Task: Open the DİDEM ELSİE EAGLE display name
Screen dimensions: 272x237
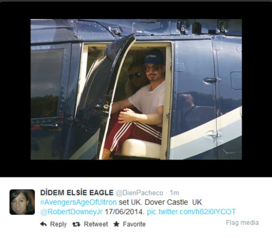Action: coord(77,193)
